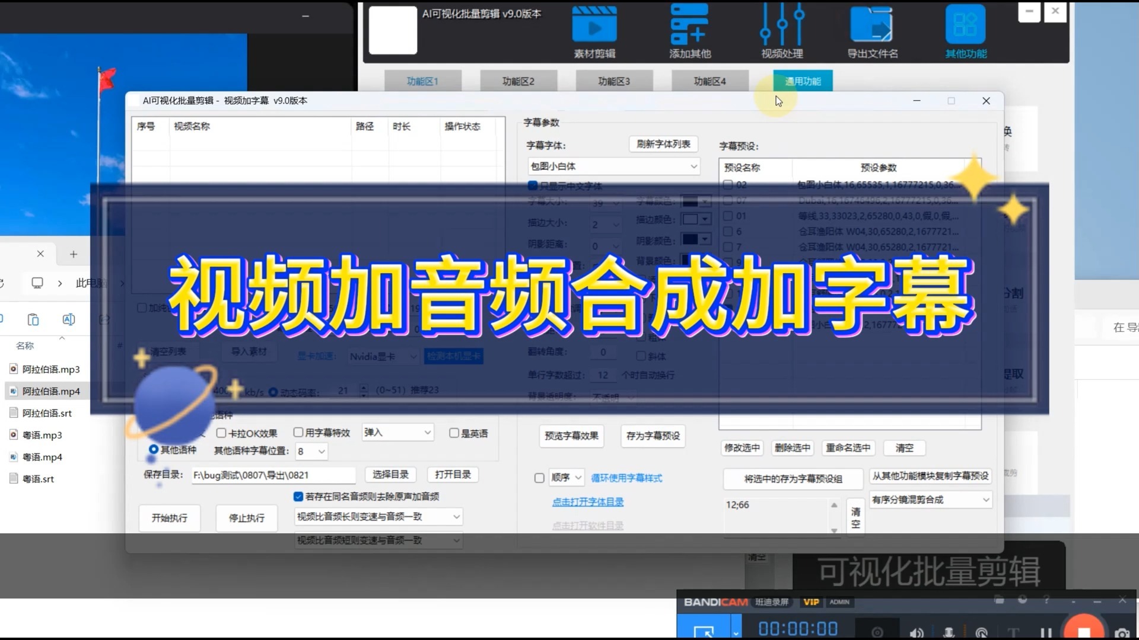Screen dimensions: 1139x640
Task: Switch to the 功能区3 tab
Action: 614,81
